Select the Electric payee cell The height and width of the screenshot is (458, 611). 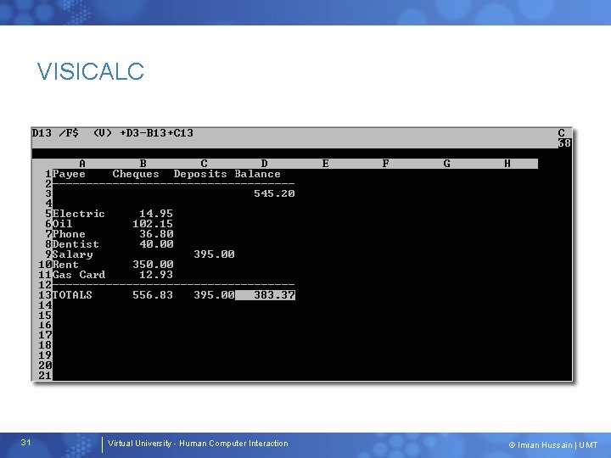tap(79, 214)
